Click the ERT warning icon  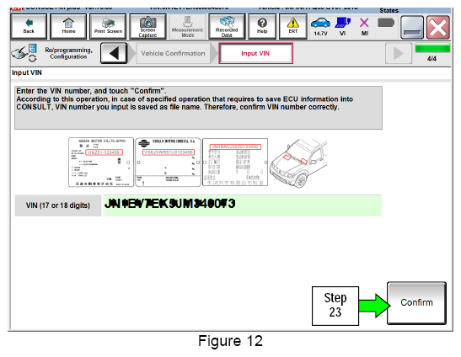click(292, 26)
